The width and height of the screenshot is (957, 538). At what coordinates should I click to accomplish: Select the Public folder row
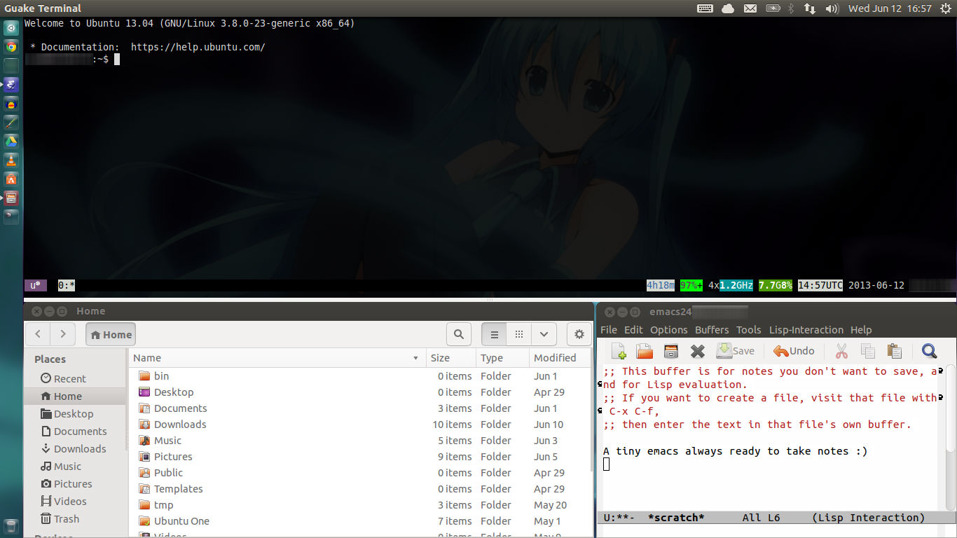(360, 473)
